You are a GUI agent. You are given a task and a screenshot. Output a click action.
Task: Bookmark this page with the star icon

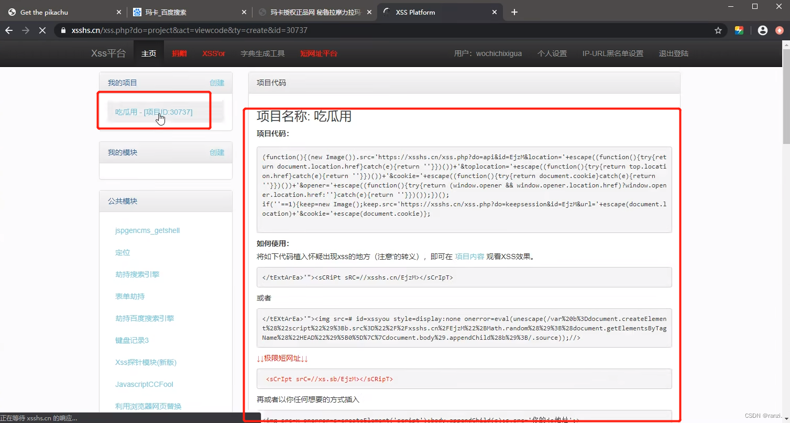(718, 30)
